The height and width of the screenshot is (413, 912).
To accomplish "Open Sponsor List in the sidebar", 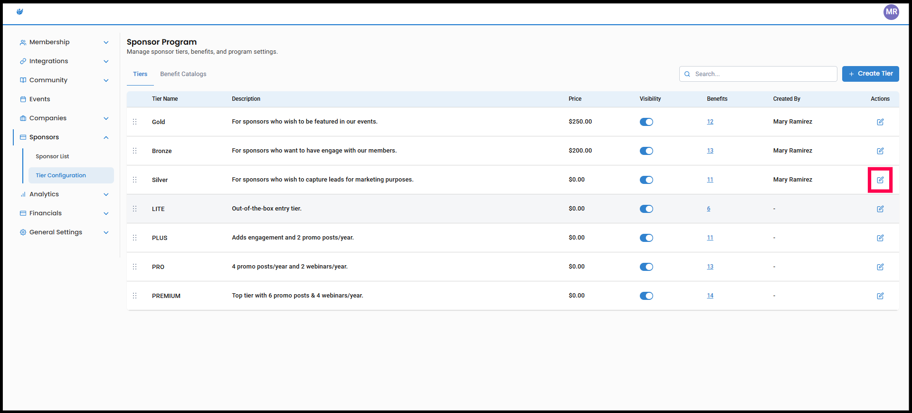I will click(52, 156).
